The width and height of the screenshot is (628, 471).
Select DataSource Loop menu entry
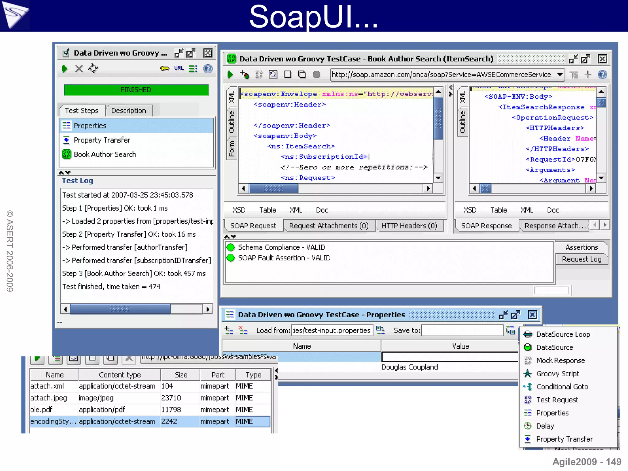pos(563,334)
